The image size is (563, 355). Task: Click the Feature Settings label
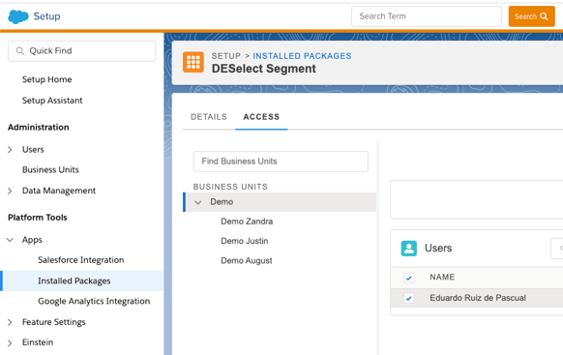coord(54,322)
